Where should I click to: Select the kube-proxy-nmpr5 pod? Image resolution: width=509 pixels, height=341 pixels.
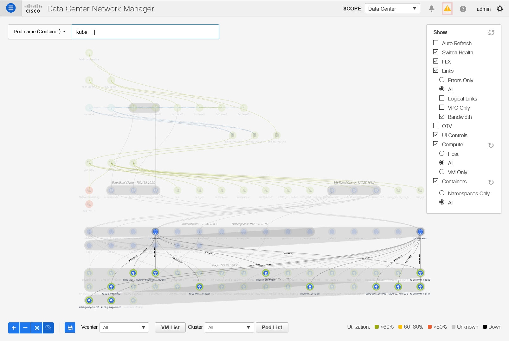tap(89, 301)
